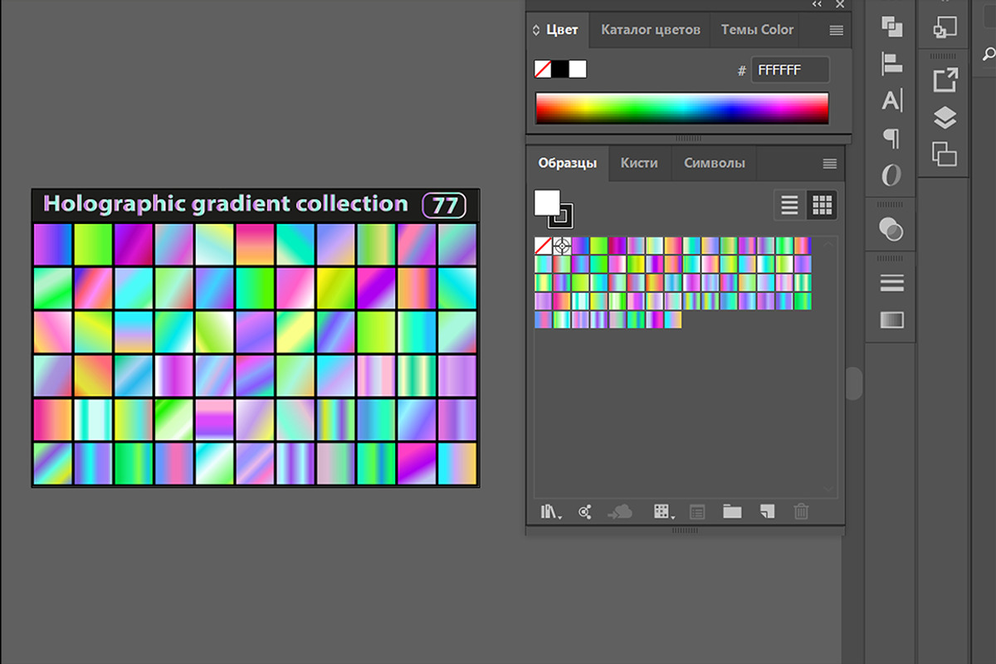This screenshot has height=664, width=996.
Task: Switch to the Кисти tab
Action: pos(639,163)
